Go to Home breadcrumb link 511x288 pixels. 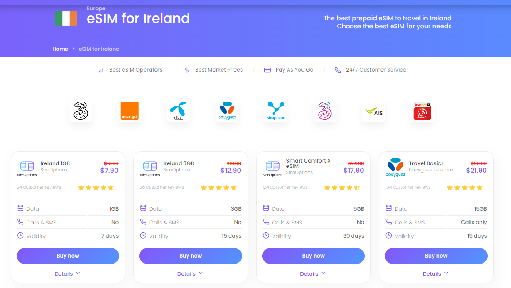pos(60,49)
